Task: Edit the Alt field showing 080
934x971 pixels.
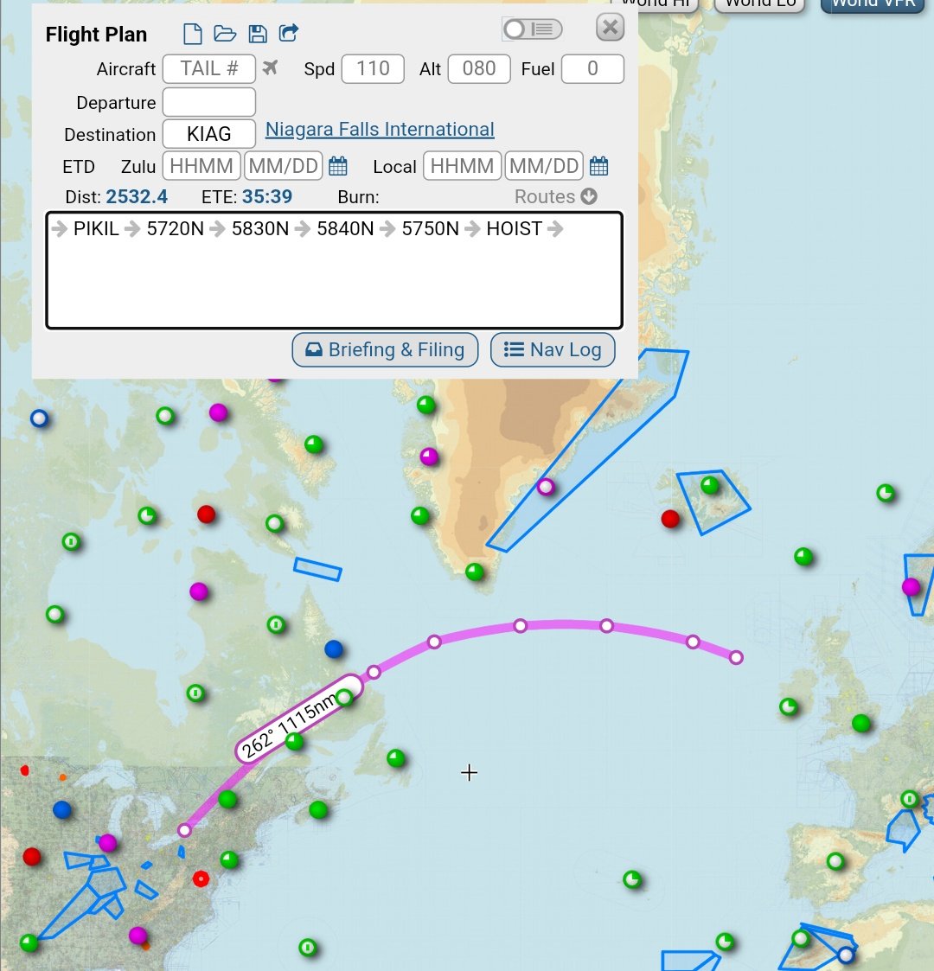Action: (x=479, y=68)
